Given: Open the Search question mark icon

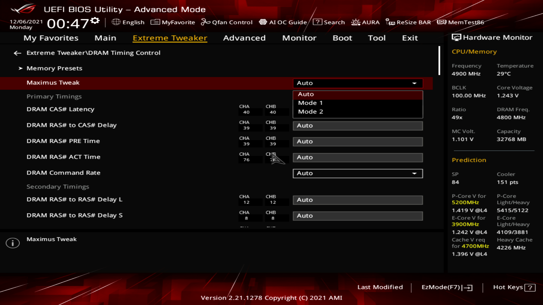Looking at the screenshot, I should tap(317, 22).
